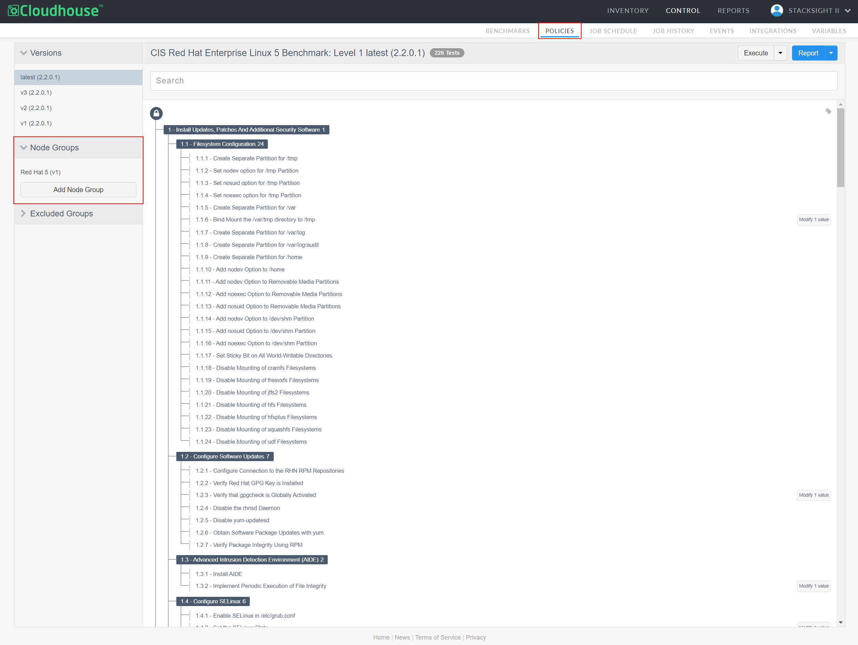Expand the Excluded Groups section

click(23, 213)
